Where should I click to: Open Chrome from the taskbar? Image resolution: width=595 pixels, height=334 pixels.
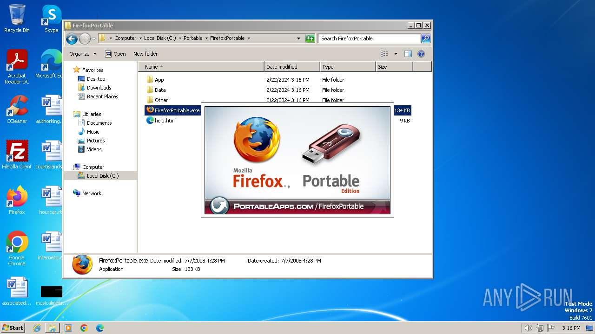click(84, 328)
